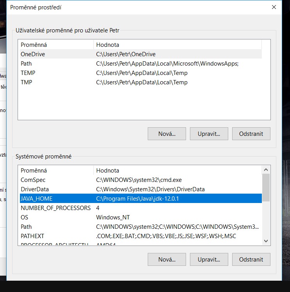Select the TEMP user variable
The width and height of the screenshot is (290, 292).
(x=28, y=73)
